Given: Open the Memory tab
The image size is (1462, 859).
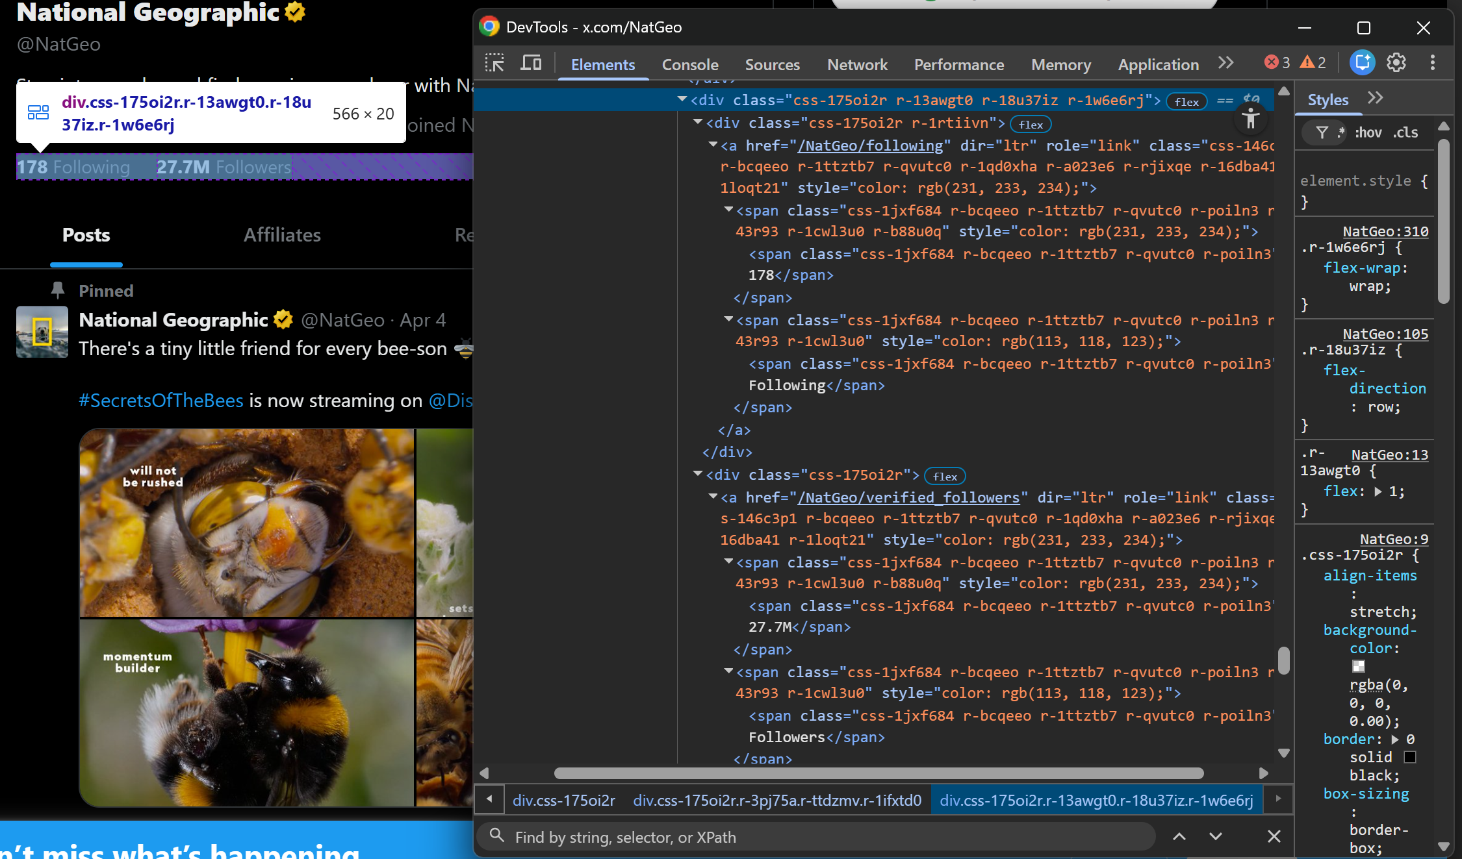Looking at the screenshot, I should pos(1060,65).
